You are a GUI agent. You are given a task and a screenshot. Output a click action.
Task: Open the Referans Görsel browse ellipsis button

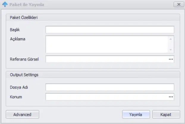(x=171, y=59)
